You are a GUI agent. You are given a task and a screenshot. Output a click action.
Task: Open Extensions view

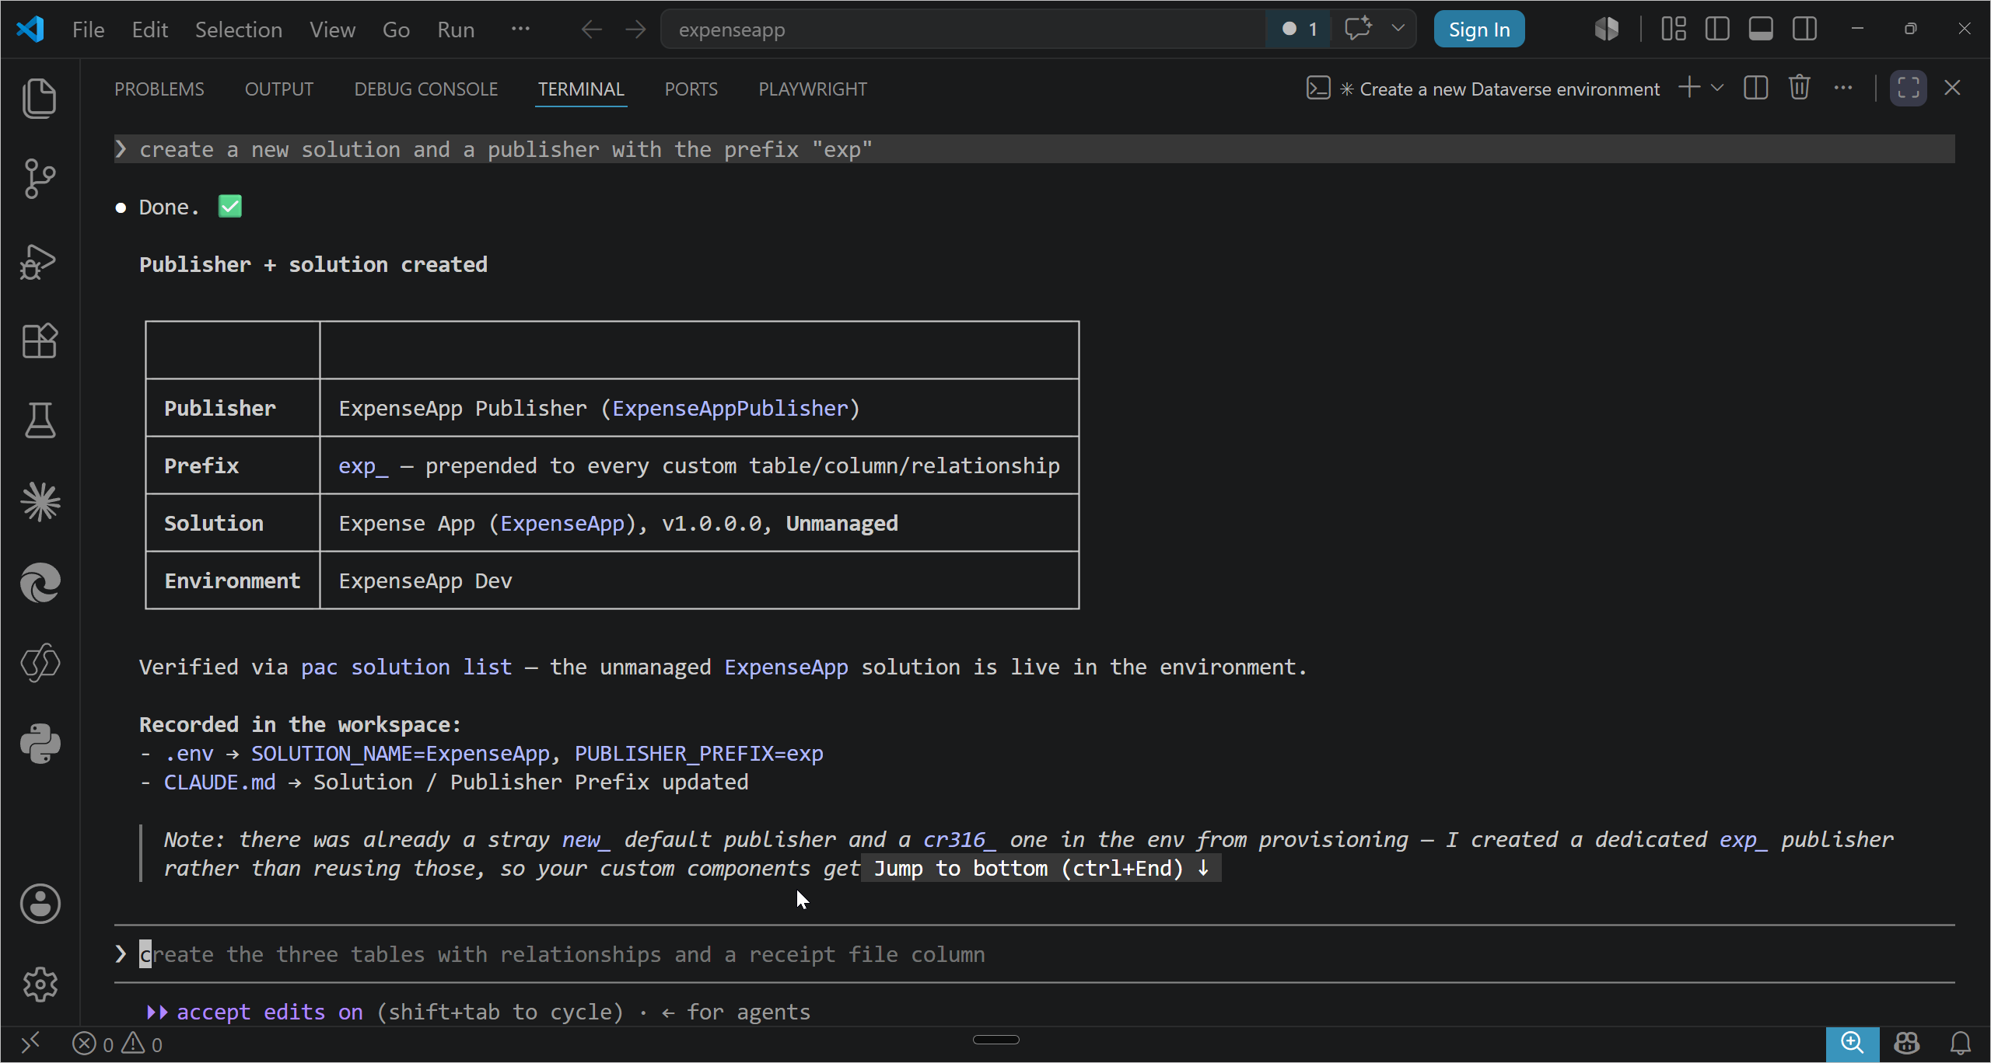(x=40, y=341)
